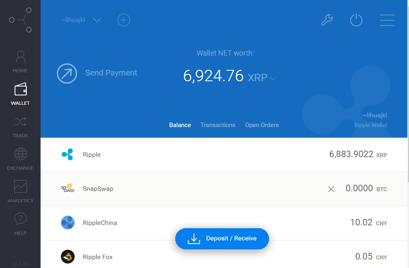Click the Send Payment label
Screen dimensions: 409x268
tap(111, 73)
